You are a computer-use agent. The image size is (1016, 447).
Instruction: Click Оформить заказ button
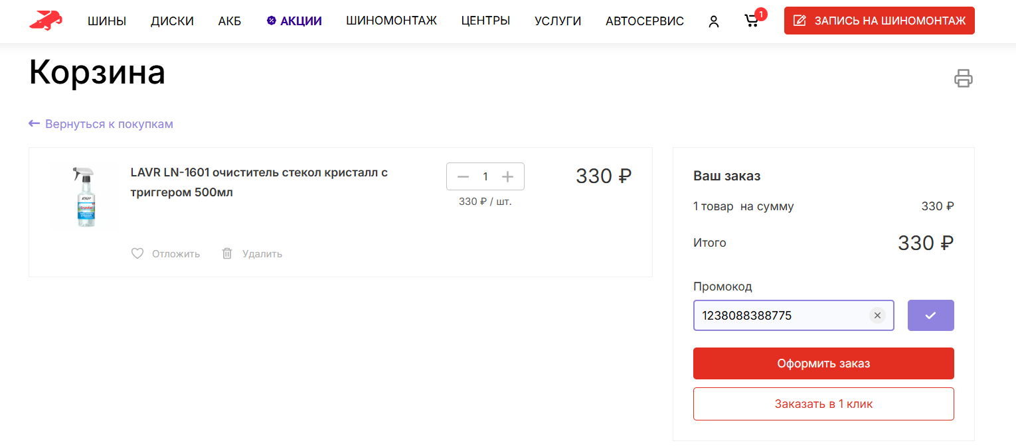pos(823,363)
